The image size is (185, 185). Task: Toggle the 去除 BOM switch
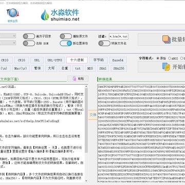point(29,43)
